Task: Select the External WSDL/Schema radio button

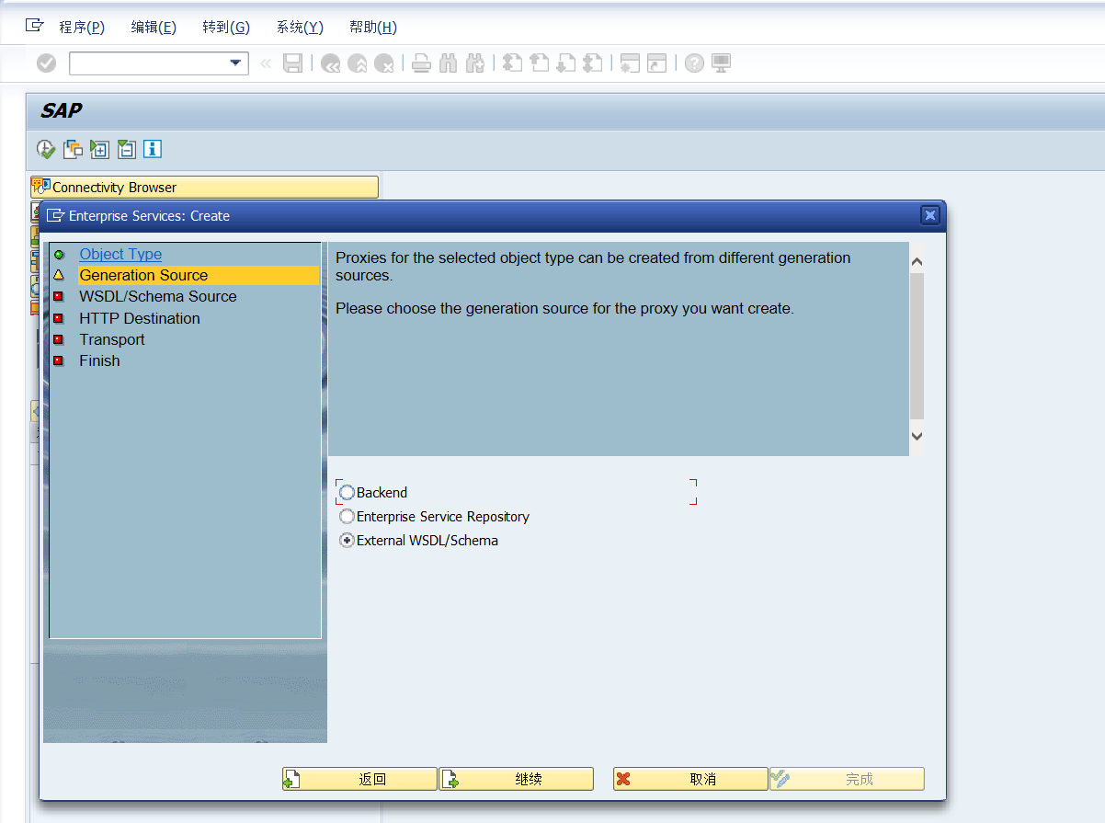Action: (x=347, y=541)
